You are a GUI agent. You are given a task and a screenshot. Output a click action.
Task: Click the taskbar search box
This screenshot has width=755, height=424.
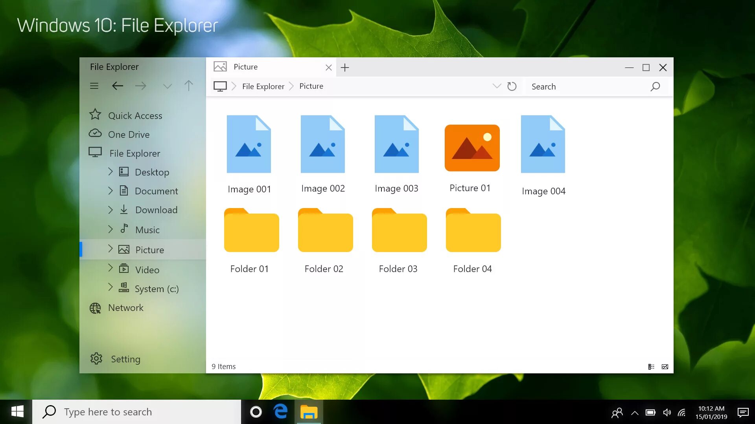click(137, 412)
